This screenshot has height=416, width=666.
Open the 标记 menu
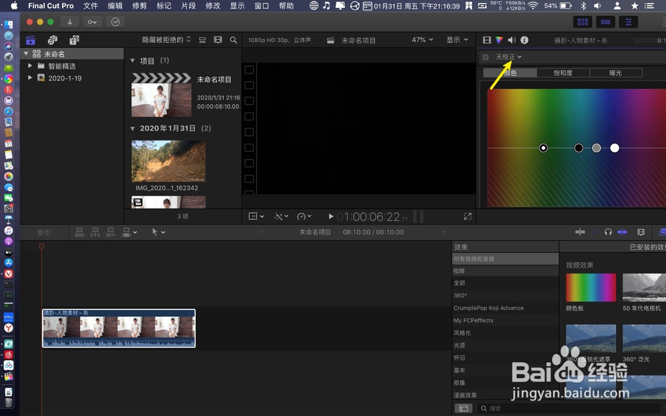point(164,5)
